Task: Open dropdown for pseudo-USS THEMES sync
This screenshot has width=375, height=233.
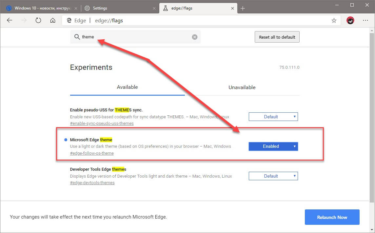Action: pyautogui.click(x=273, y=117)
